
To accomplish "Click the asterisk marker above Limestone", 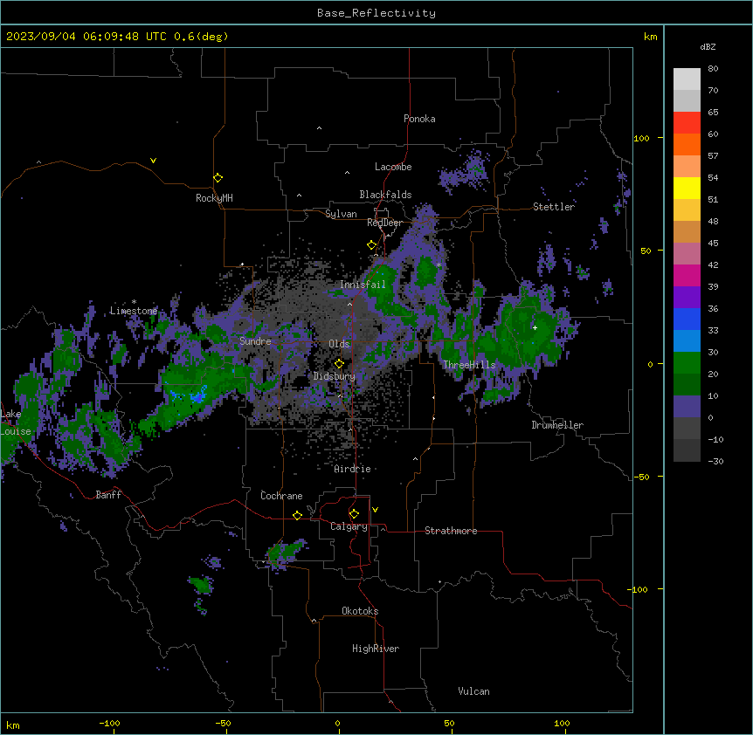I will click(x=134, y=302).
